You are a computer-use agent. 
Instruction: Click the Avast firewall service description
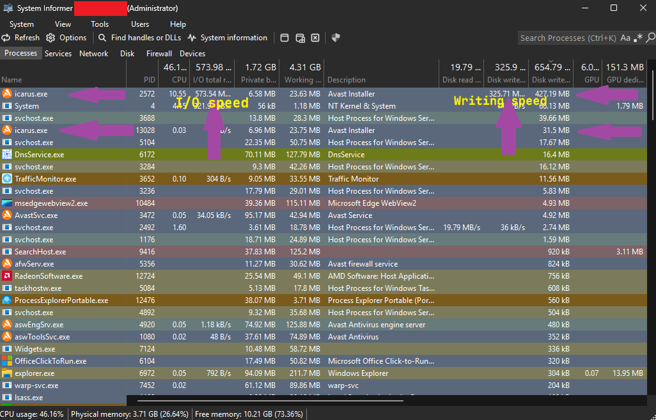point(363,264)
